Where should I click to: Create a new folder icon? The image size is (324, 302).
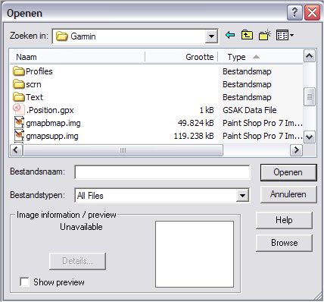tap(264, 35)
